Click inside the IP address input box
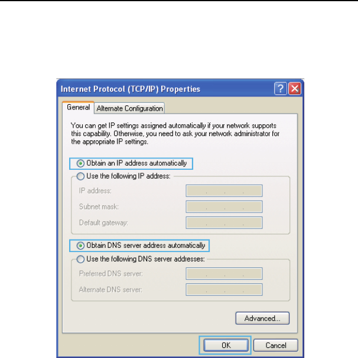 (x=224, y=191)
